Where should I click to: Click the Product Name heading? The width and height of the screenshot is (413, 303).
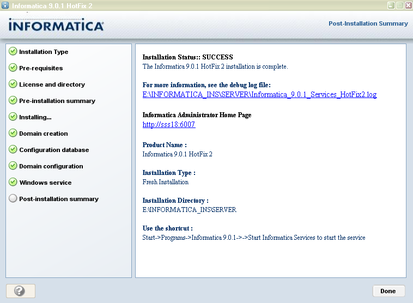pos(165,145)
